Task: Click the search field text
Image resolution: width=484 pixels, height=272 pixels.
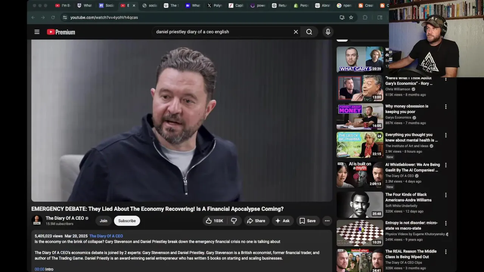Action: 192,32
